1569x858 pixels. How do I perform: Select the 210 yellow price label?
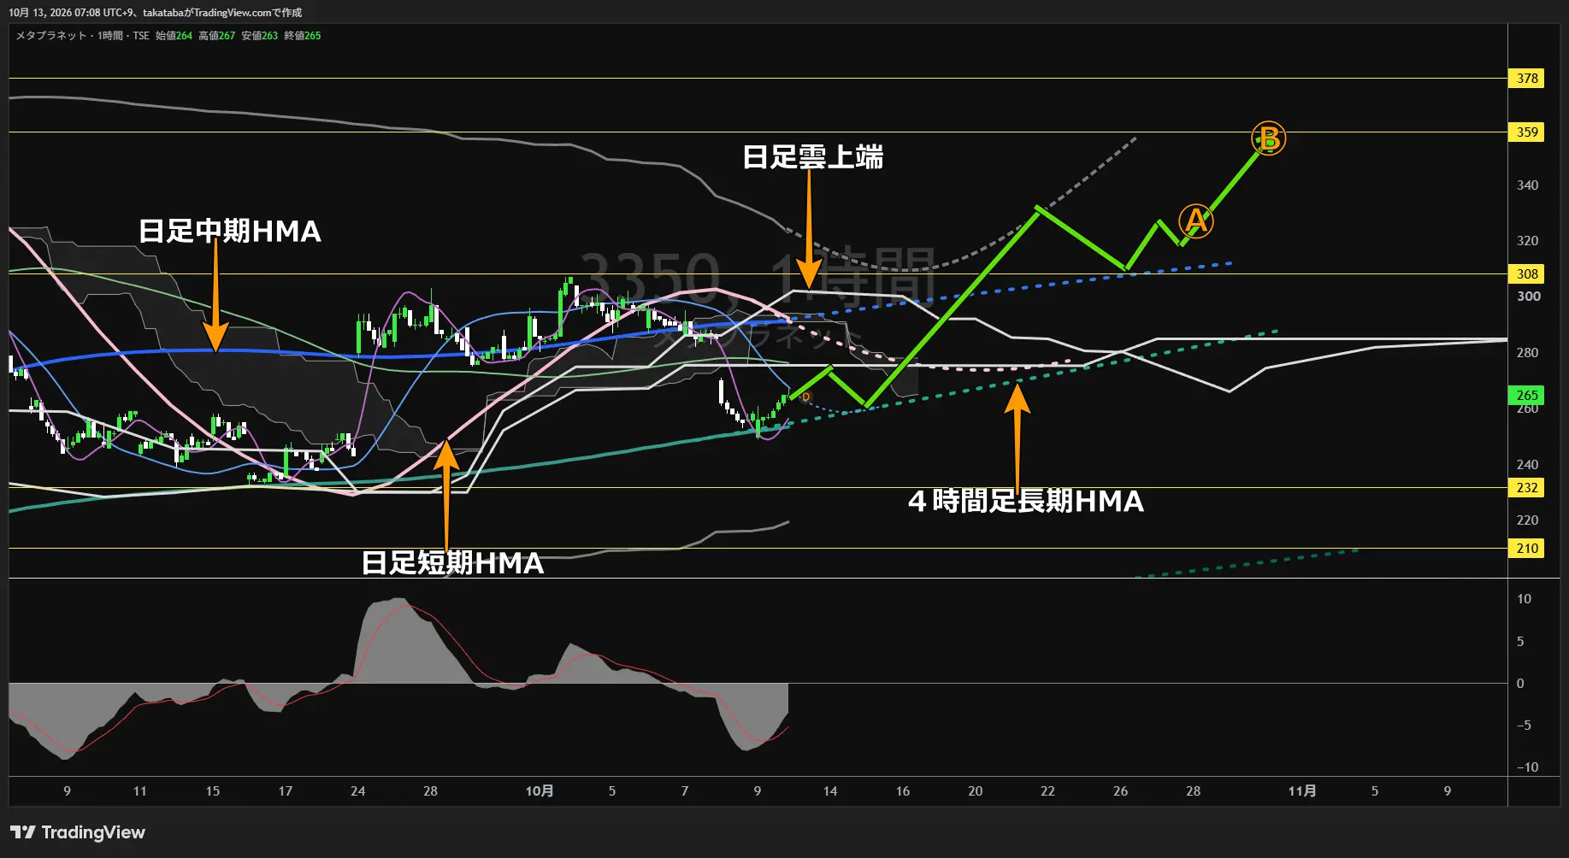click(x=1526, y=549)
